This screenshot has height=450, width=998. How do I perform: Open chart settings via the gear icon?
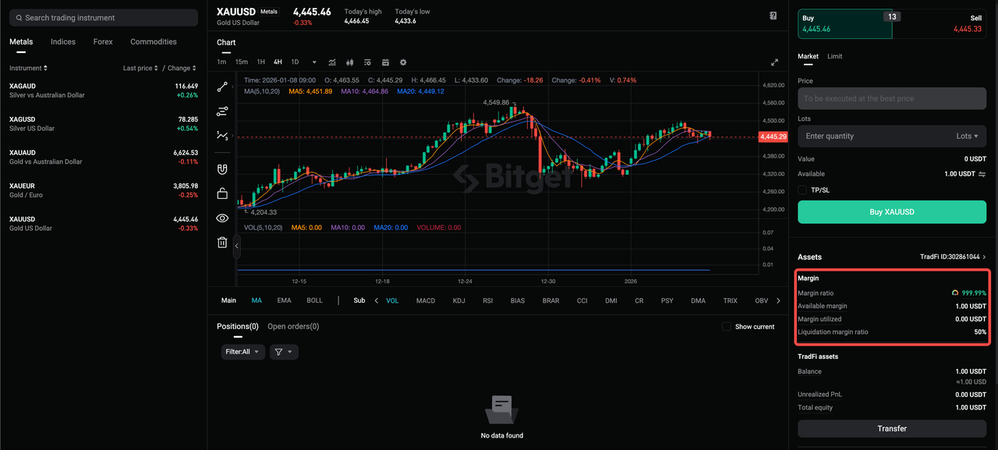coord(402,62)
